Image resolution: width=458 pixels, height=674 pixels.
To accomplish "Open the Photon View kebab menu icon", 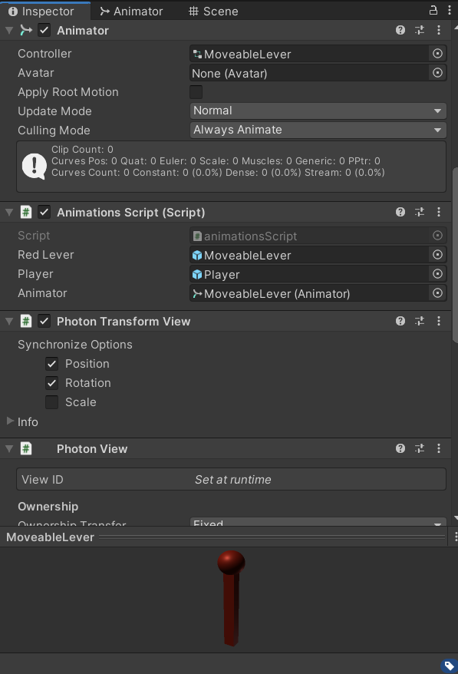I will 439,448.
